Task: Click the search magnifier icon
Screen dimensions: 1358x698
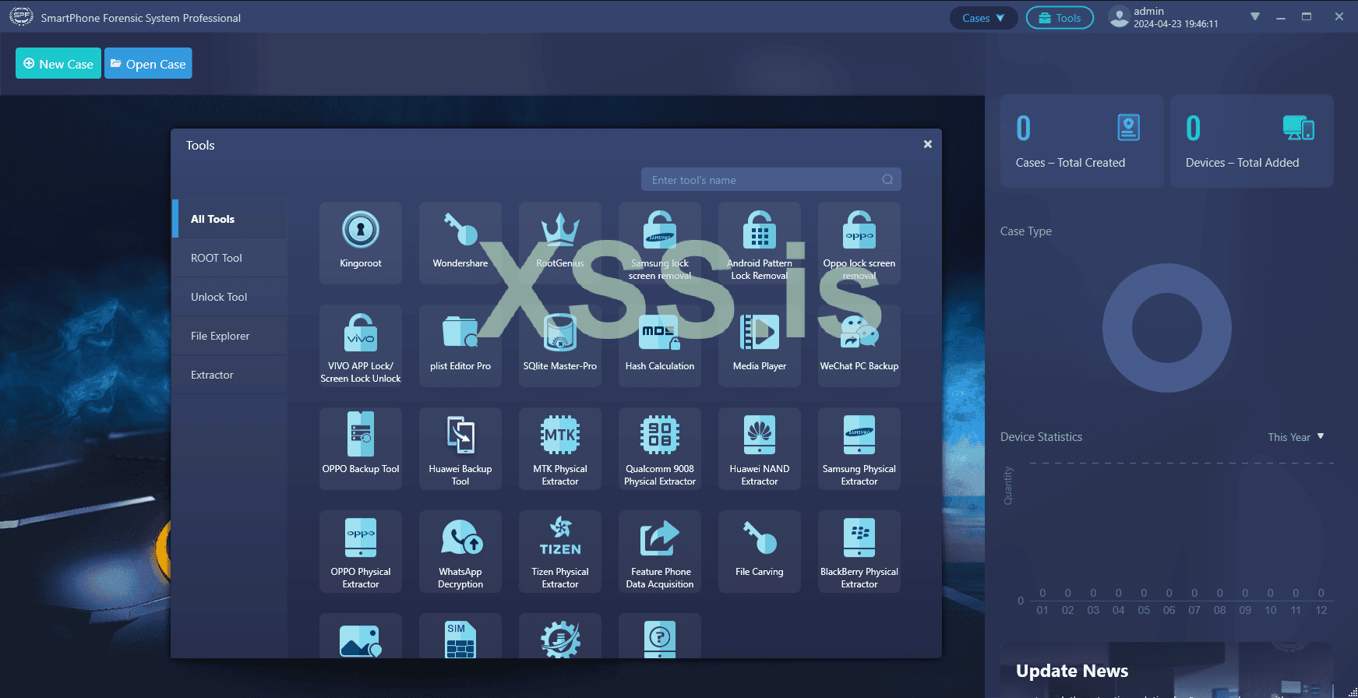Action: tap(887, 180)
